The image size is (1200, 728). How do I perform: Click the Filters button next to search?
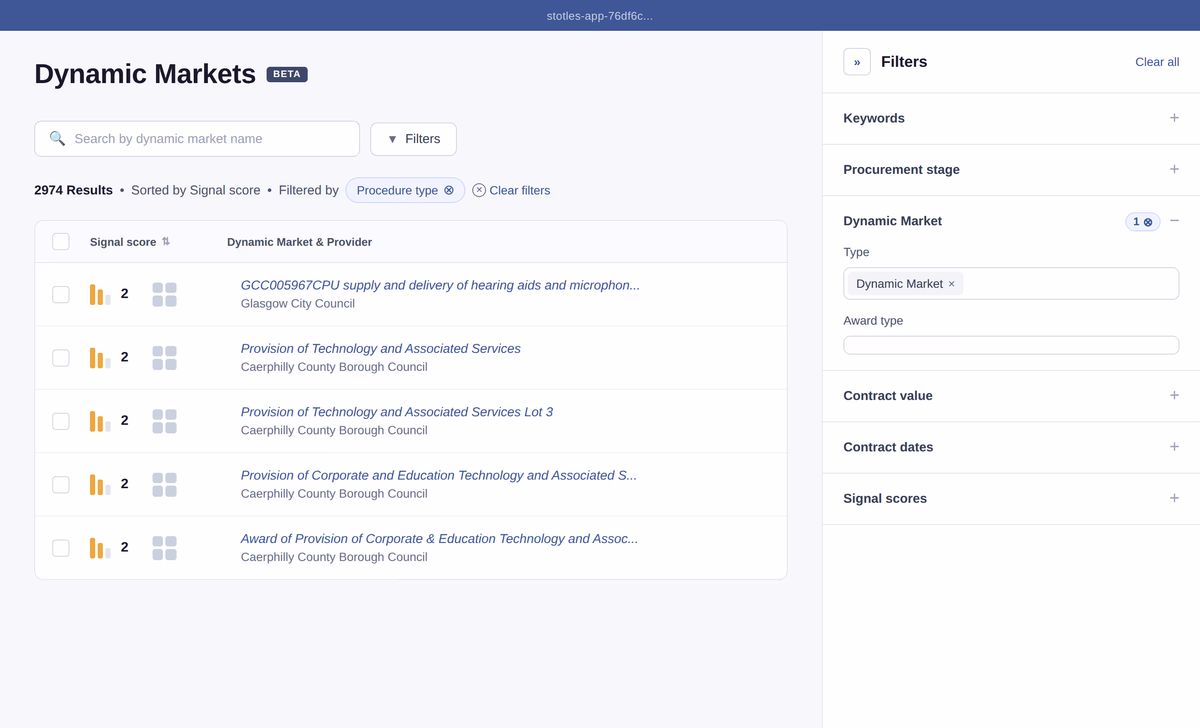414,139
